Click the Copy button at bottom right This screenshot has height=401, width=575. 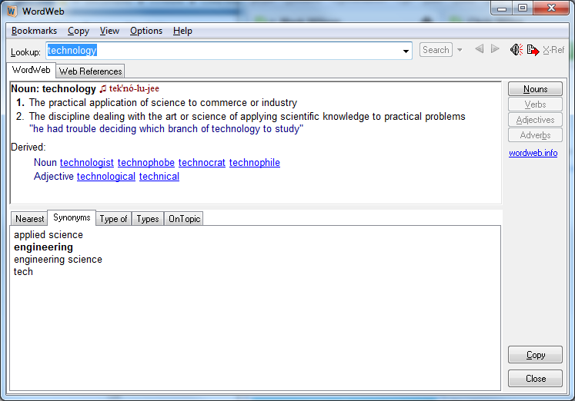pyautogui.click(x=535, y=355)
